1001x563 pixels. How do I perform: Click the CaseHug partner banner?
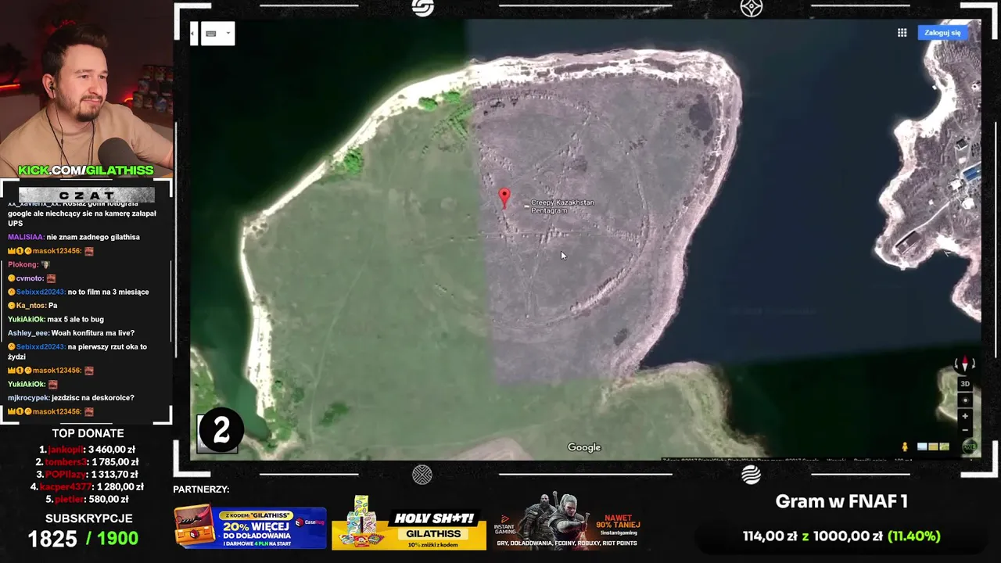click(250, 527)
